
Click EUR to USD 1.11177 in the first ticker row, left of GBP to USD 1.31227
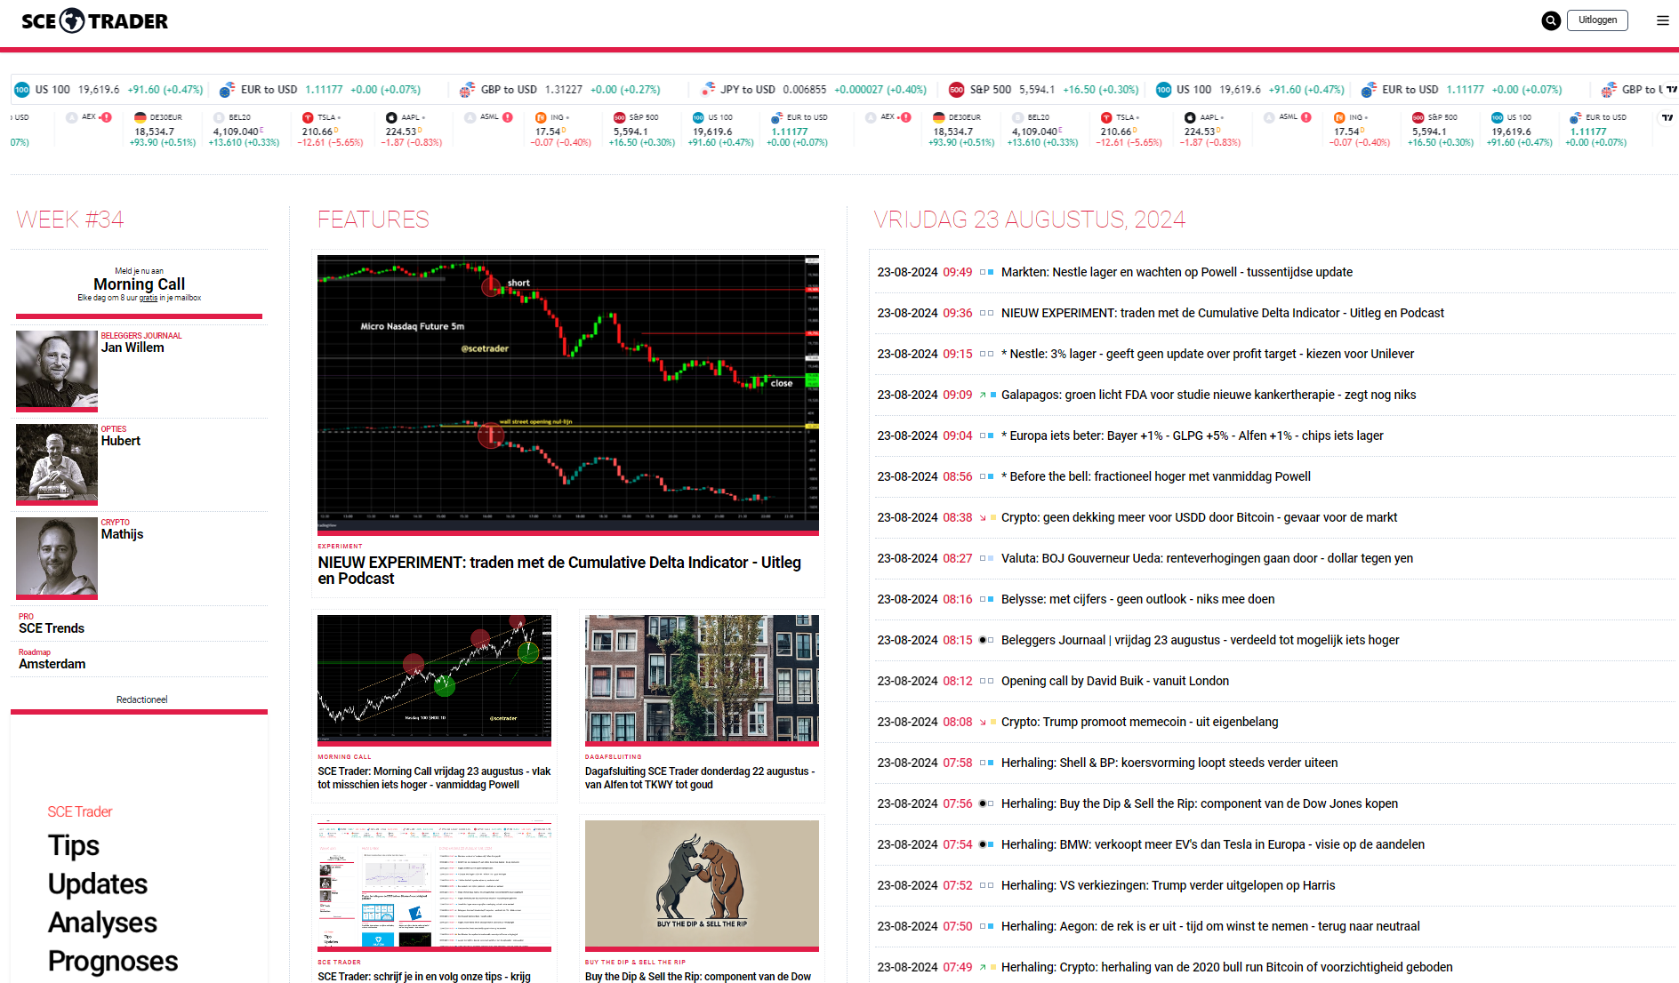(x=319, y=90)
